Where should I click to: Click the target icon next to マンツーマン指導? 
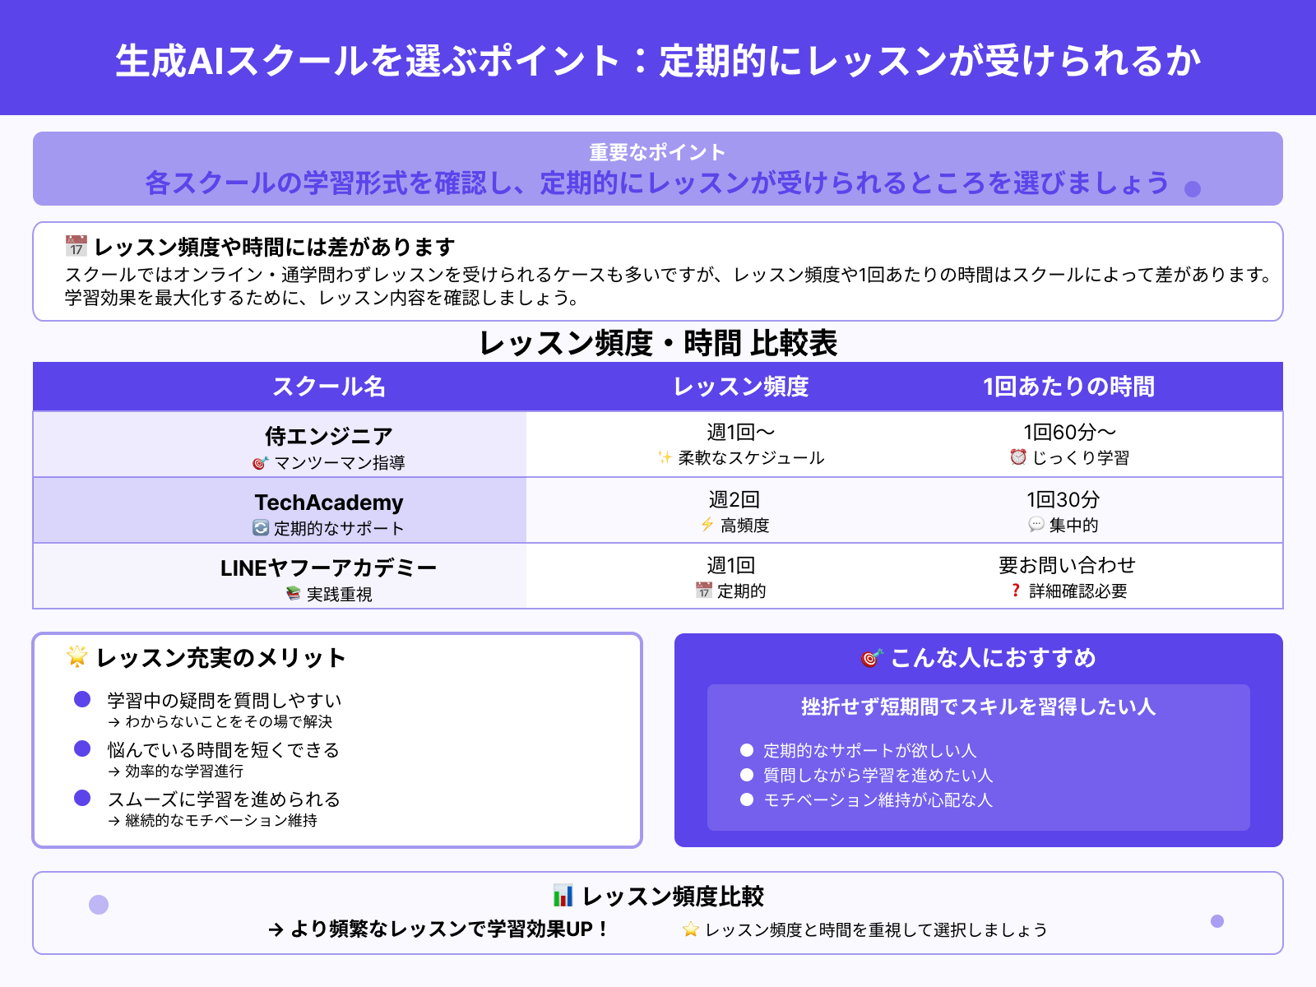coord(260,463)
